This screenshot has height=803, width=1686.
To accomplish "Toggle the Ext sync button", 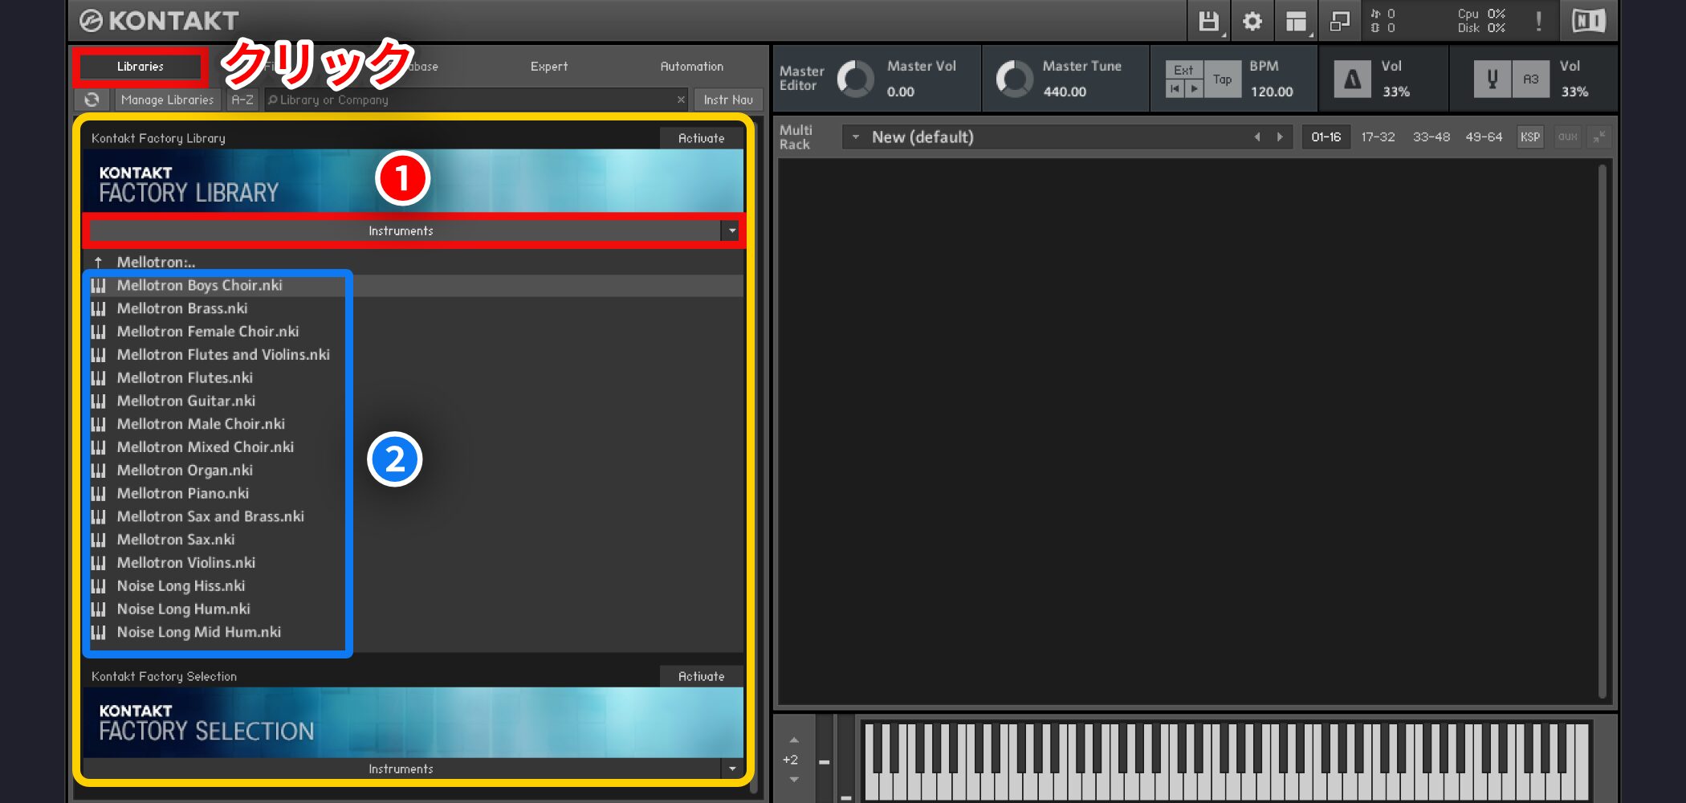I will tap(1183, 70).
